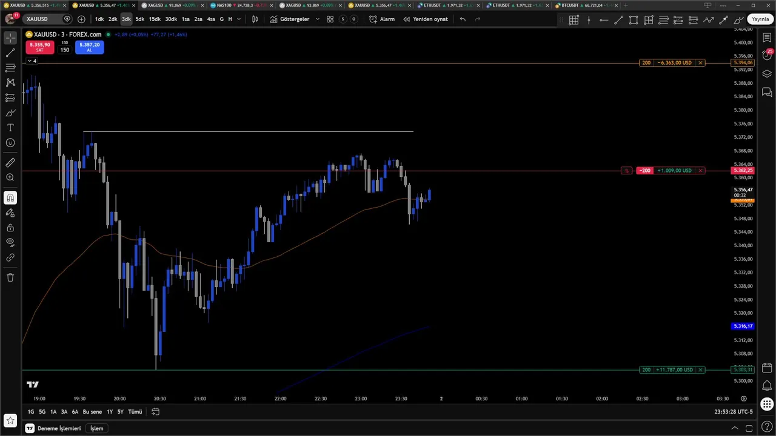
Task: Select the text annotation tool
Action: click(x=10, y=128)
